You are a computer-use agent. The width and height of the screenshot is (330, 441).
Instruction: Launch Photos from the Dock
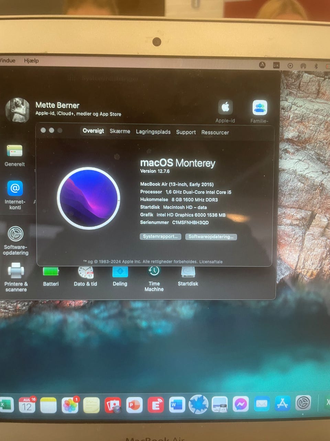coord(70,405)
